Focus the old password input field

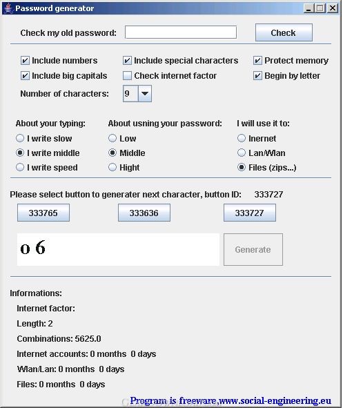181,32
